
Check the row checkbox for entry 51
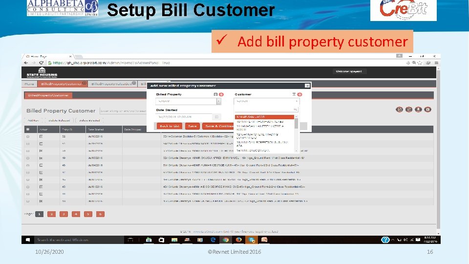(28, 144)
